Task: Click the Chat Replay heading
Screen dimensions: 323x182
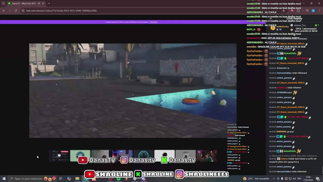Action: click(294, 18)
